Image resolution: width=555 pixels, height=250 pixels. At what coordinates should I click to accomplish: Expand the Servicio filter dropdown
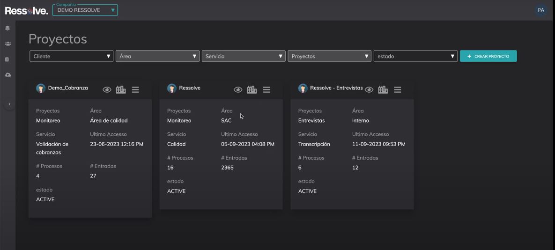pos(244,56)
